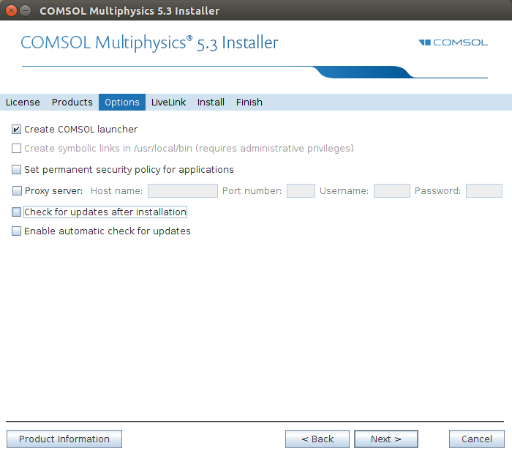Open the Products tab
This screenshot has width=512, height=454.
tap(72, 103)
